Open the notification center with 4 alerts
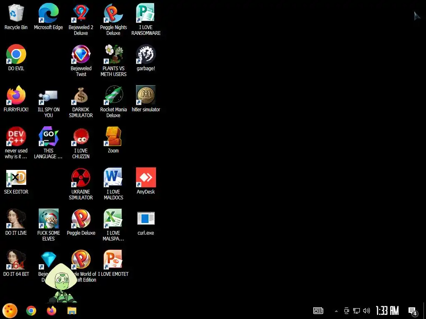The height and width of the screenshot is (319, 426). click(413, 311)
